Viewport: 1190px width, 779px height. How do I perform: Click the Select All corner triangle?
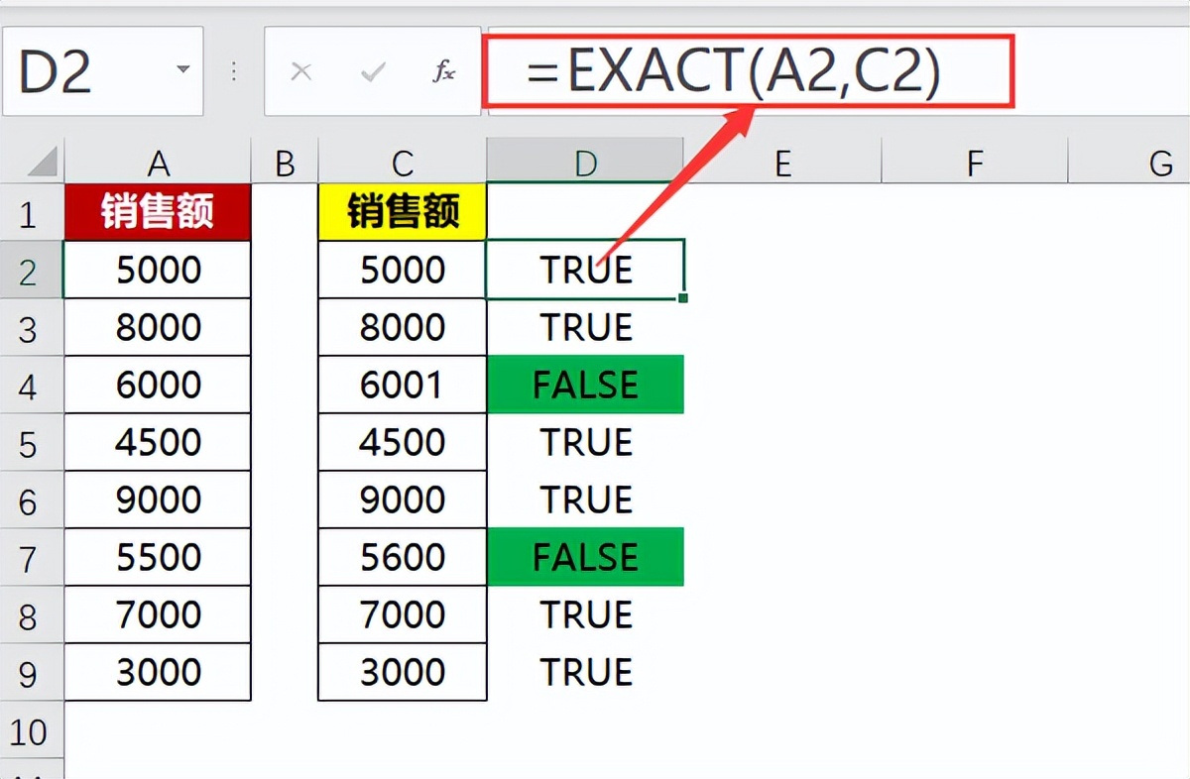pyautogui.click(x=42, y=163)
